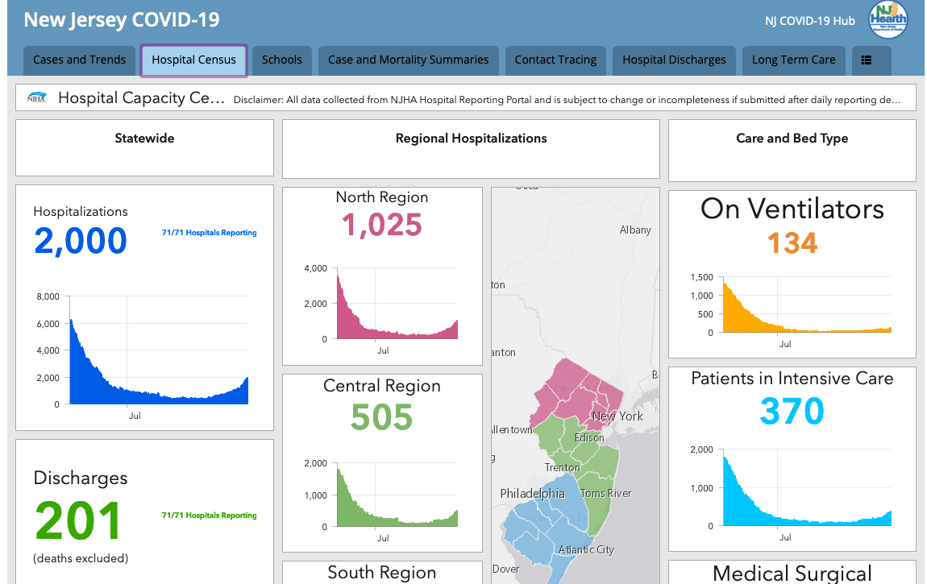
Task: Open the NJ COVID-19 Hub link
Action: click(810, 21)
